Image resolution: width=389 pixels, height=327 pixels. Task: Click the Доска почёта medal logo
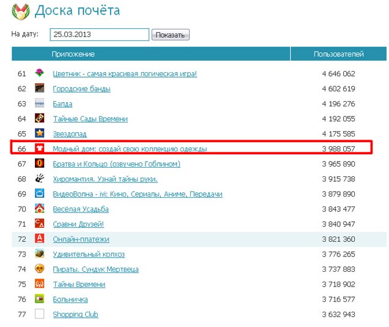pyautogui.click(x=21, y=12)
